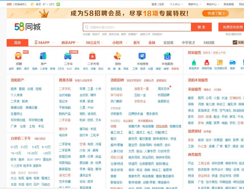
Task: Click the 租房子 hot search keyword
Action: coord(96,34)
